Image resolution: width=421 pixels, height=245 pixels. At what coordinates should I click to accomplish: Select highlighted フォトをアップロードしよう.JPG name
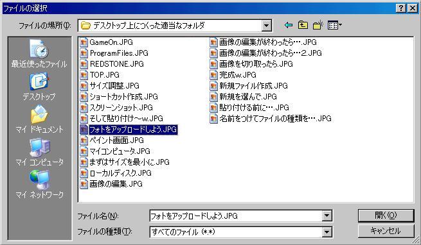[x=133, y=130]
